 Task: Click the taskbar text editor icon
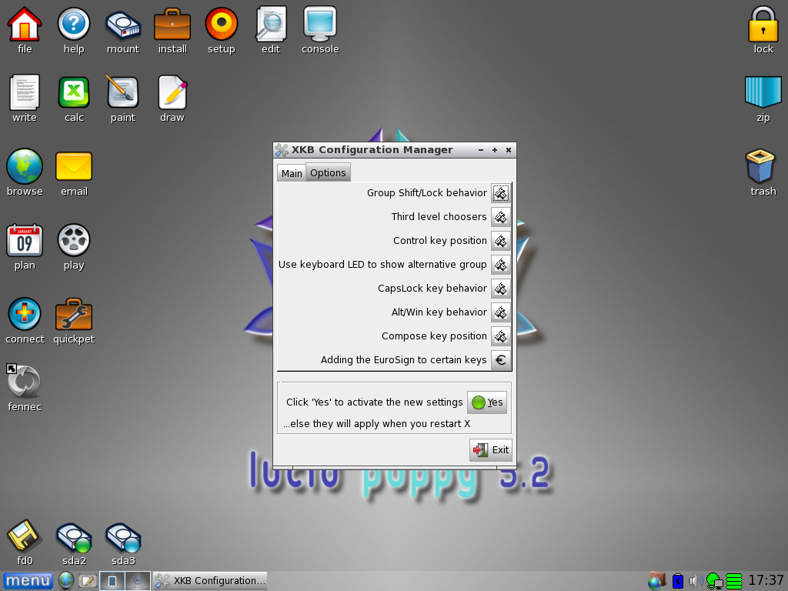[x=88, y=581]
